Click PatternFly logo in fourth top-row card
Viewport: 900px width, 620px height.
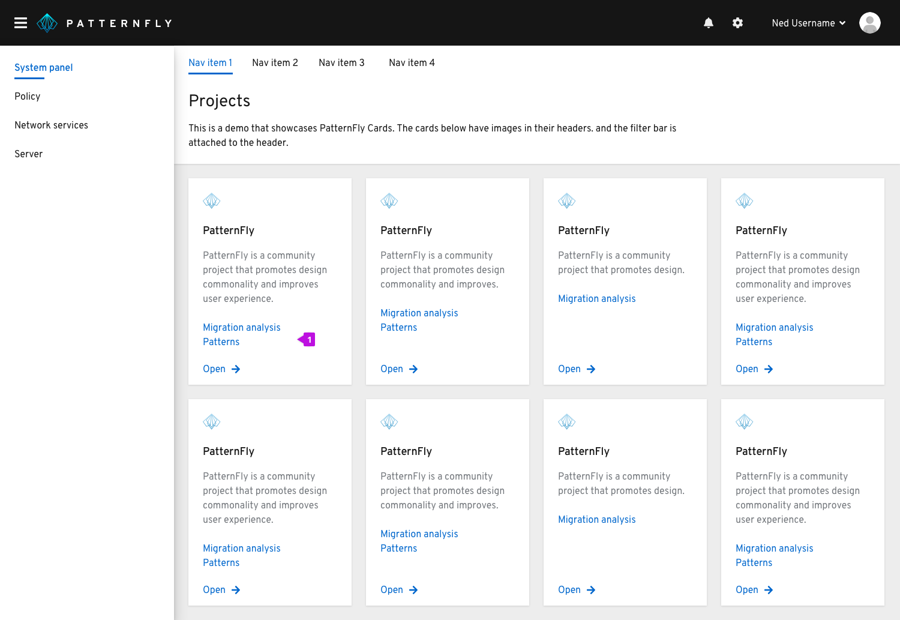click(745, 201)
